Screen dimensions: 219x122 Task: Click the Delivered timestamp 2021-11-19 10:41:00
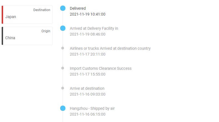tap(88, 14)
